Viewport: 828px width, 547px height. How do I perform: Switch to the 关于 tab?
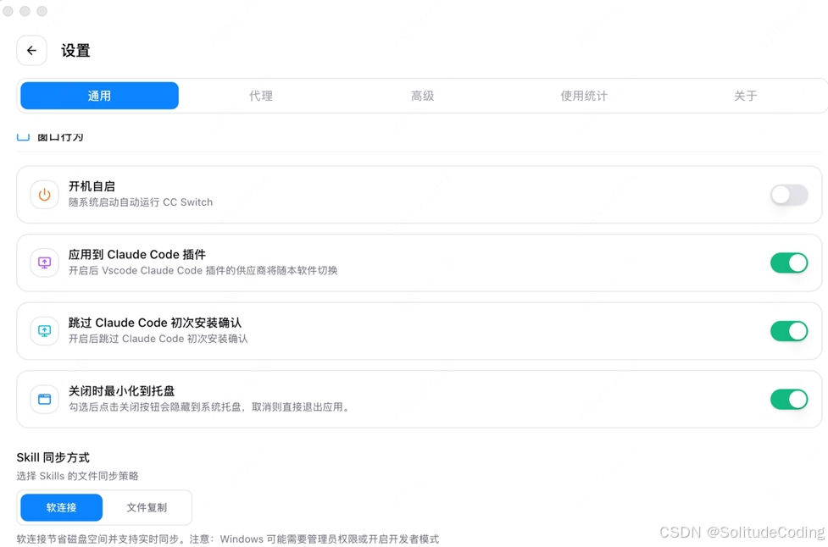(x=745, y=96)
